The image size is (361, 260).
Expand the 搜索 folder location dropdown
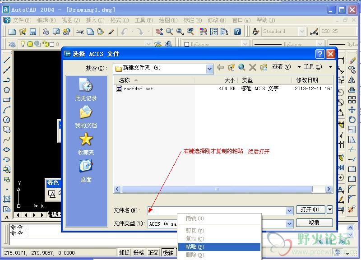(209, 69)
